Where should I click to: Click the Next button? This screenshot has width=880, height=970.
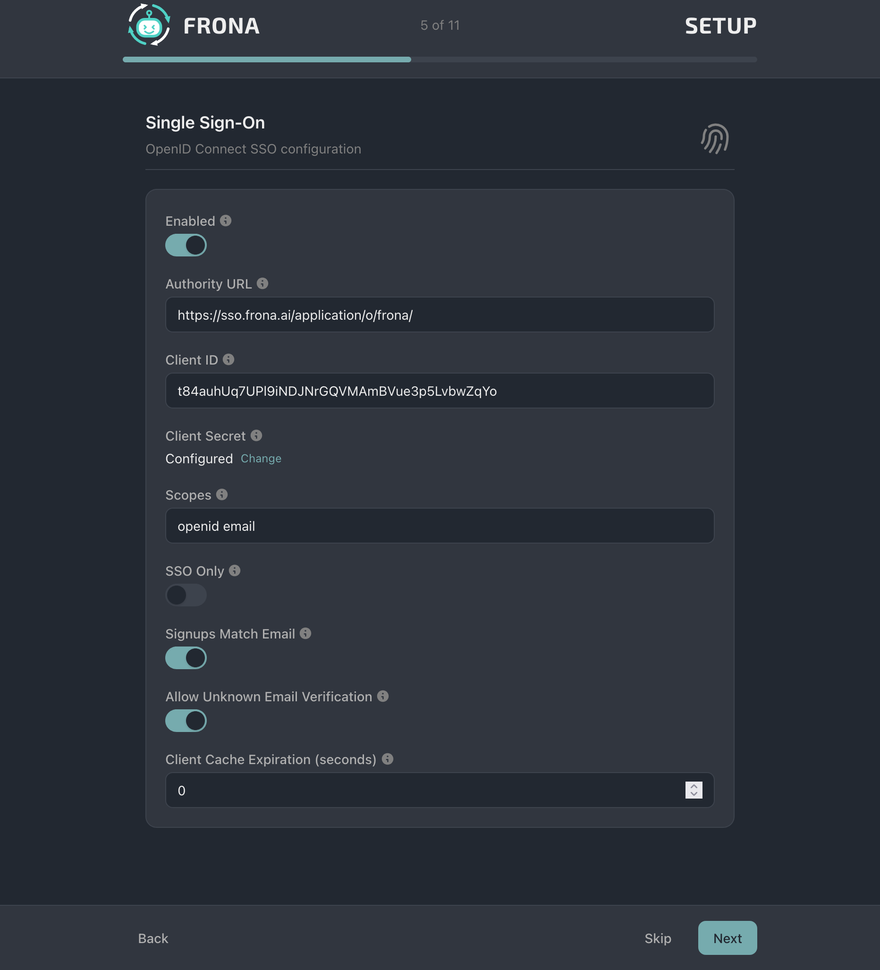pos(727,938)
